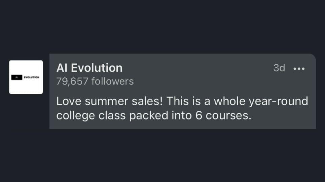Click the word 'year-round' in the comment
325x182 pixels.
click(278, 102)
